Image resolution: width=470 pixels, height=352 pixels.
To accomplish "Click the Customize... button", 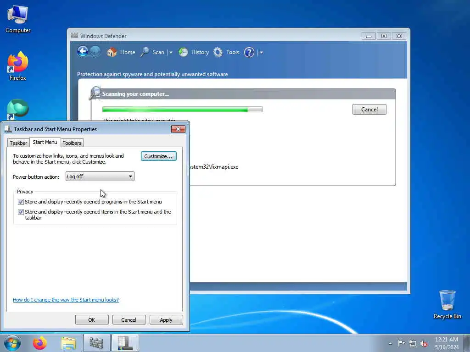I will pyautogui.click(x=158, y=156).
